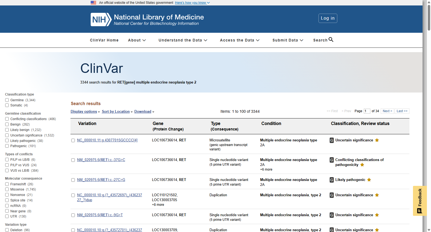
Task: Click the G badge for NC_000010.11 microsatellite row
Action: click(x=332, y=140)
